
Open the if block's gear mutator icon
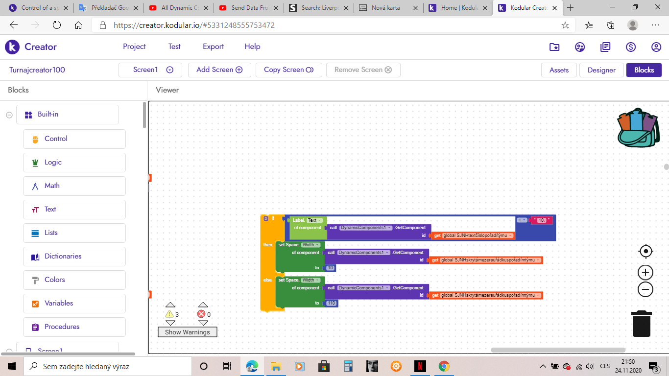[266, 218]
